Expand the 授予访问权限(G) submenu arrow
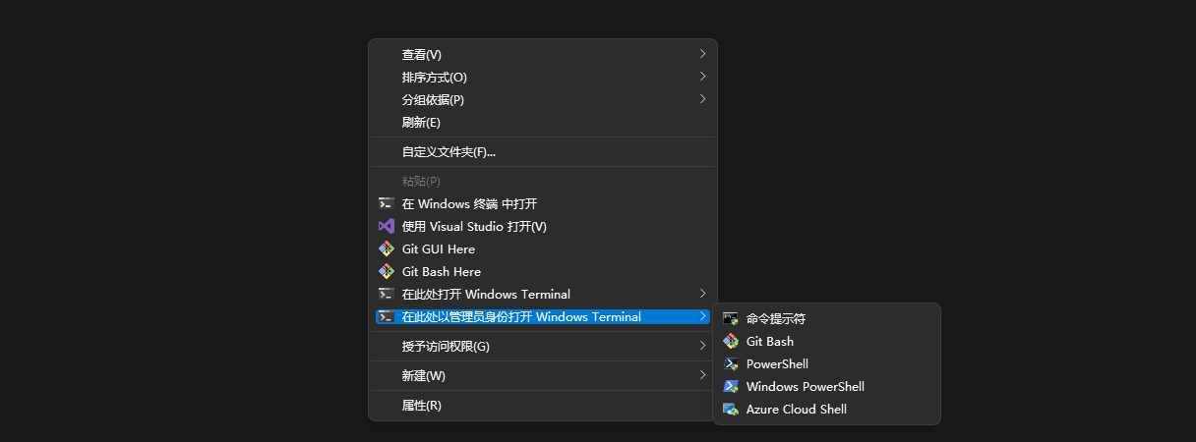1196x442 pixels. tap(702, 346)
